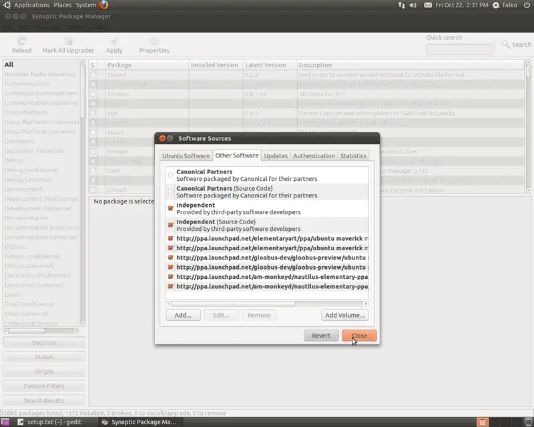Click the Quick search input field
The height and width of the screenshot is (427, 534).
pyautogui.click(x=459, y=49)
